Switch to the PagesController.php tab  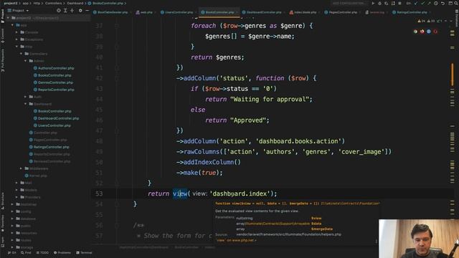(341, 12)
